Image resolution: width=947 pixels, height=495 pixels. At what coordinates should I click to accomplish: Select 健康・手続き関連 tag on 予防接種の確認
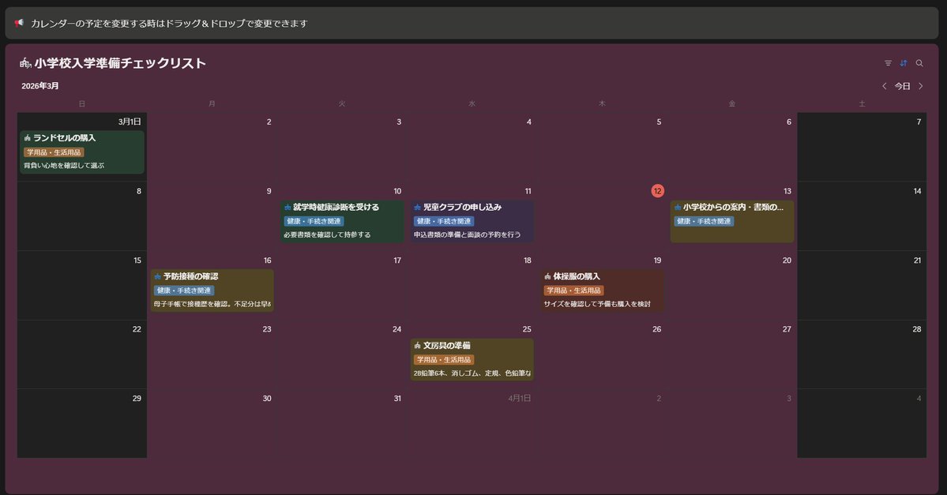tap(183, 291)
